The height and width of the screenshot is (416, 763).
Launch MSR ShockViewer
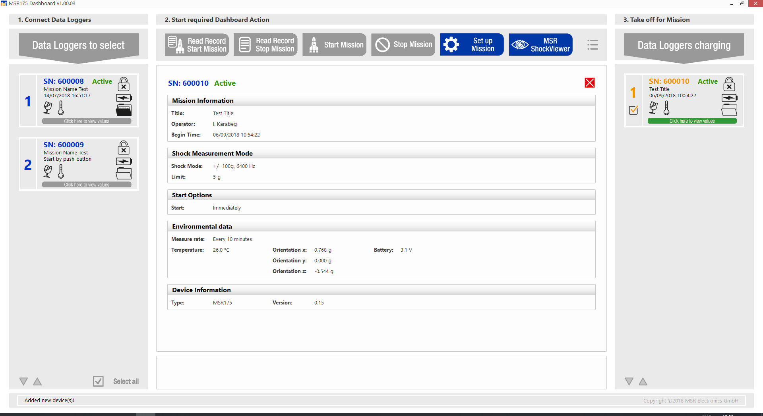coord(540,44)
